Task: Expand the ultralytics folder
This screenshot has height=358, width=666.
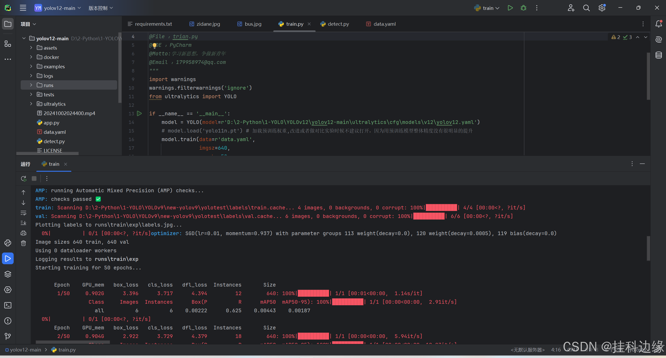Action: click(31, 104)
